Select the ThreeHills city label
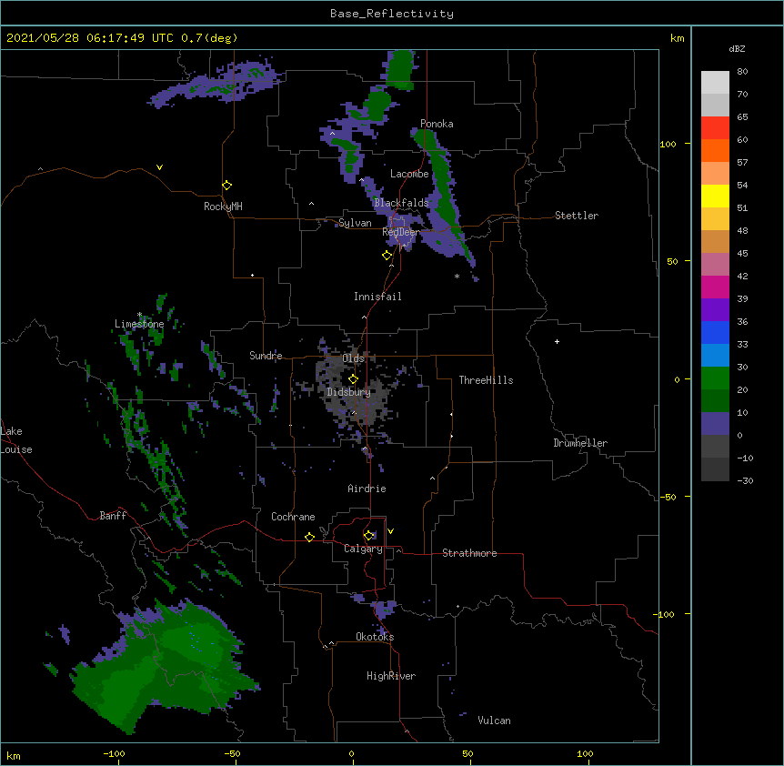 point(486,380)
